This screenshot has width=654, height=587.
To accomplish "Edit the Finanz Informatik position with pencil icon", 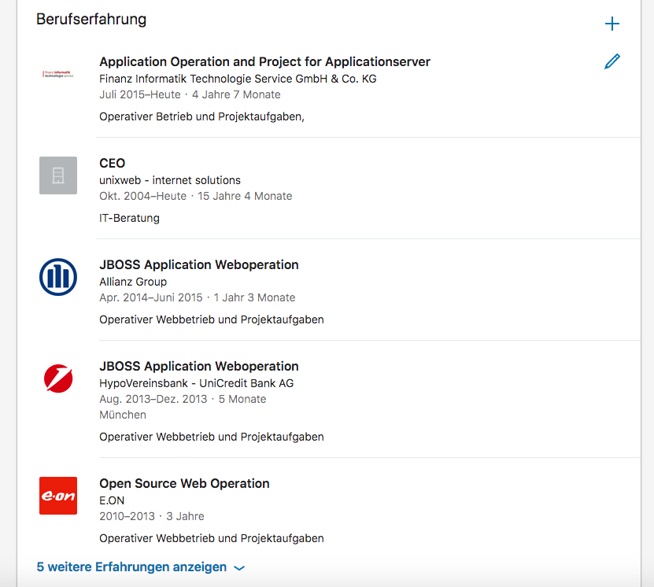I will [612, 61].
